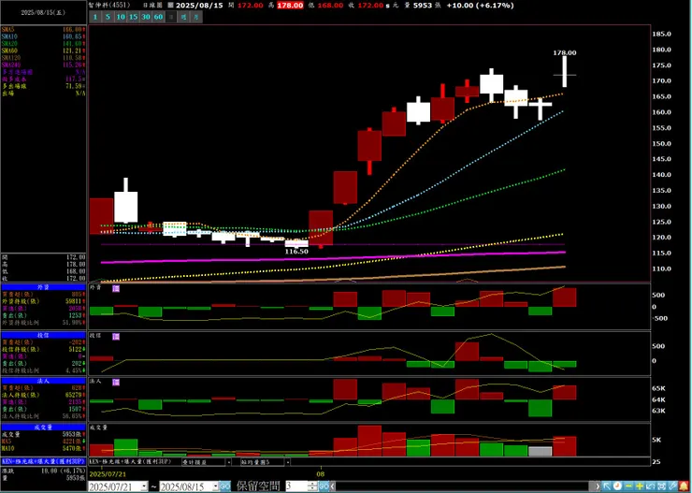Click the gray volume bar

[x=541, y=451]
